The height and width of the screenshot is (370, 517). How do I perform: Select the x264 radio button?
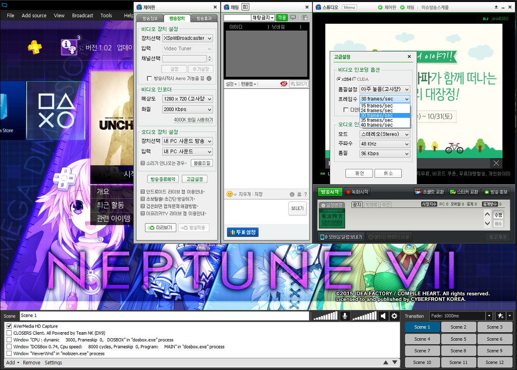tap(339, 79)
